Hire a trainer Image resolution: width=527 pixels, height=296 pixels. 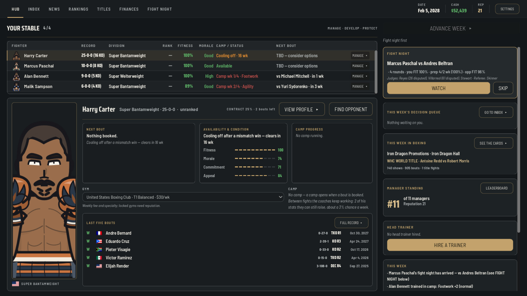[x=450, y=245]
